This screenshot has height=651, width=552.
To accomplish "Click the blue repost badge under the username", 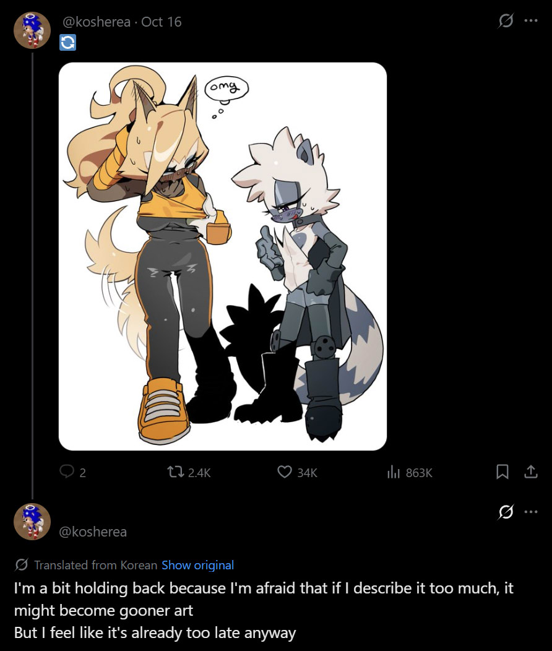I will tap(67, 42).
